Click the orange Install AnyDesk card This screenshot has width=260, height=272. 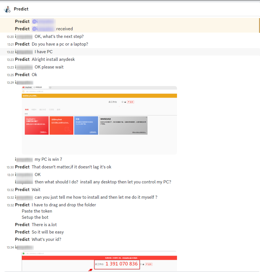point(61,125)
